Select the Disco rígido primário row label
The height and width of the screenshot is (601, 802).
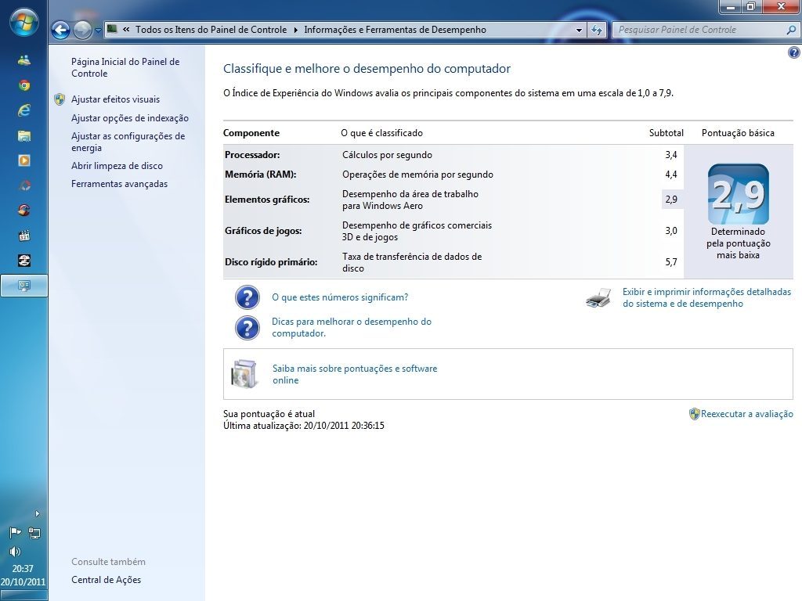click(271, 262)
